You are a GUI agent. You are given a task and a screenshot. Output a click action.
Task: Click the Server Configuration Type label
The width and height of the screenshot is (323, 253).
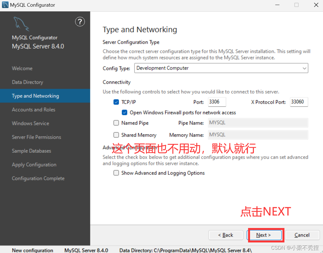click(x=131, y=42)
